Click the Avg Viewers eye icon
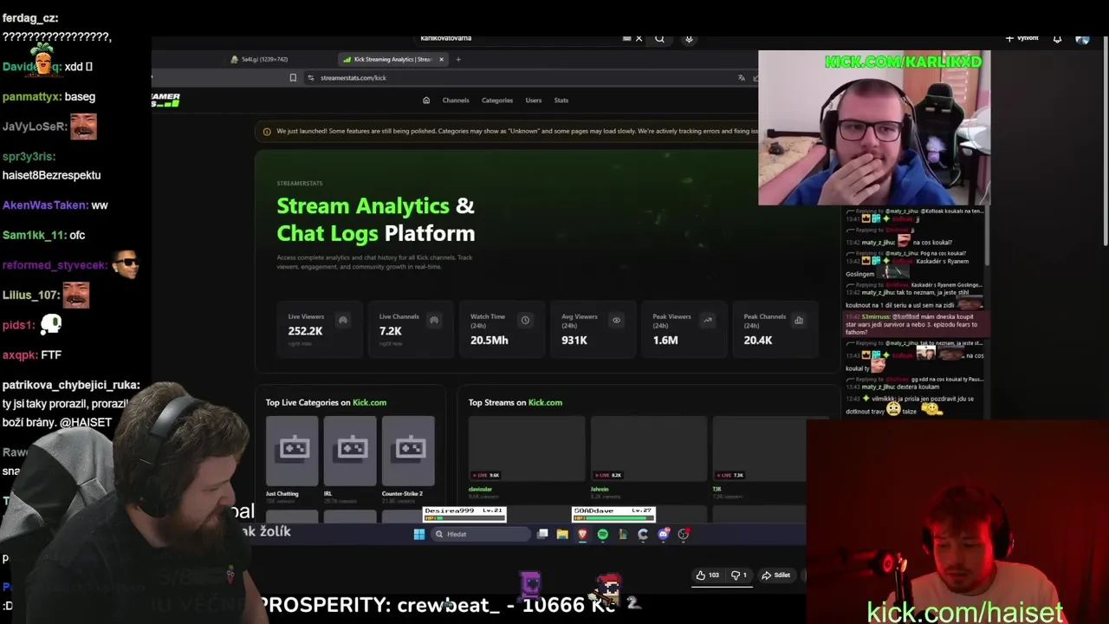Screen dimensions: 1109x624 [616, 321]
